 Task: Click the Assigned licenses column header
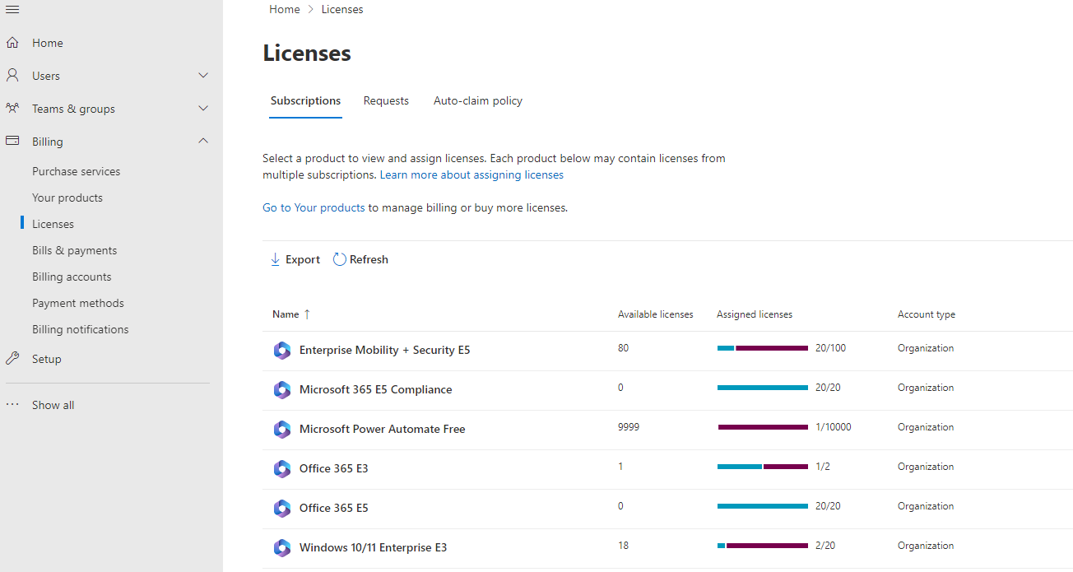(x=755, y=314)
